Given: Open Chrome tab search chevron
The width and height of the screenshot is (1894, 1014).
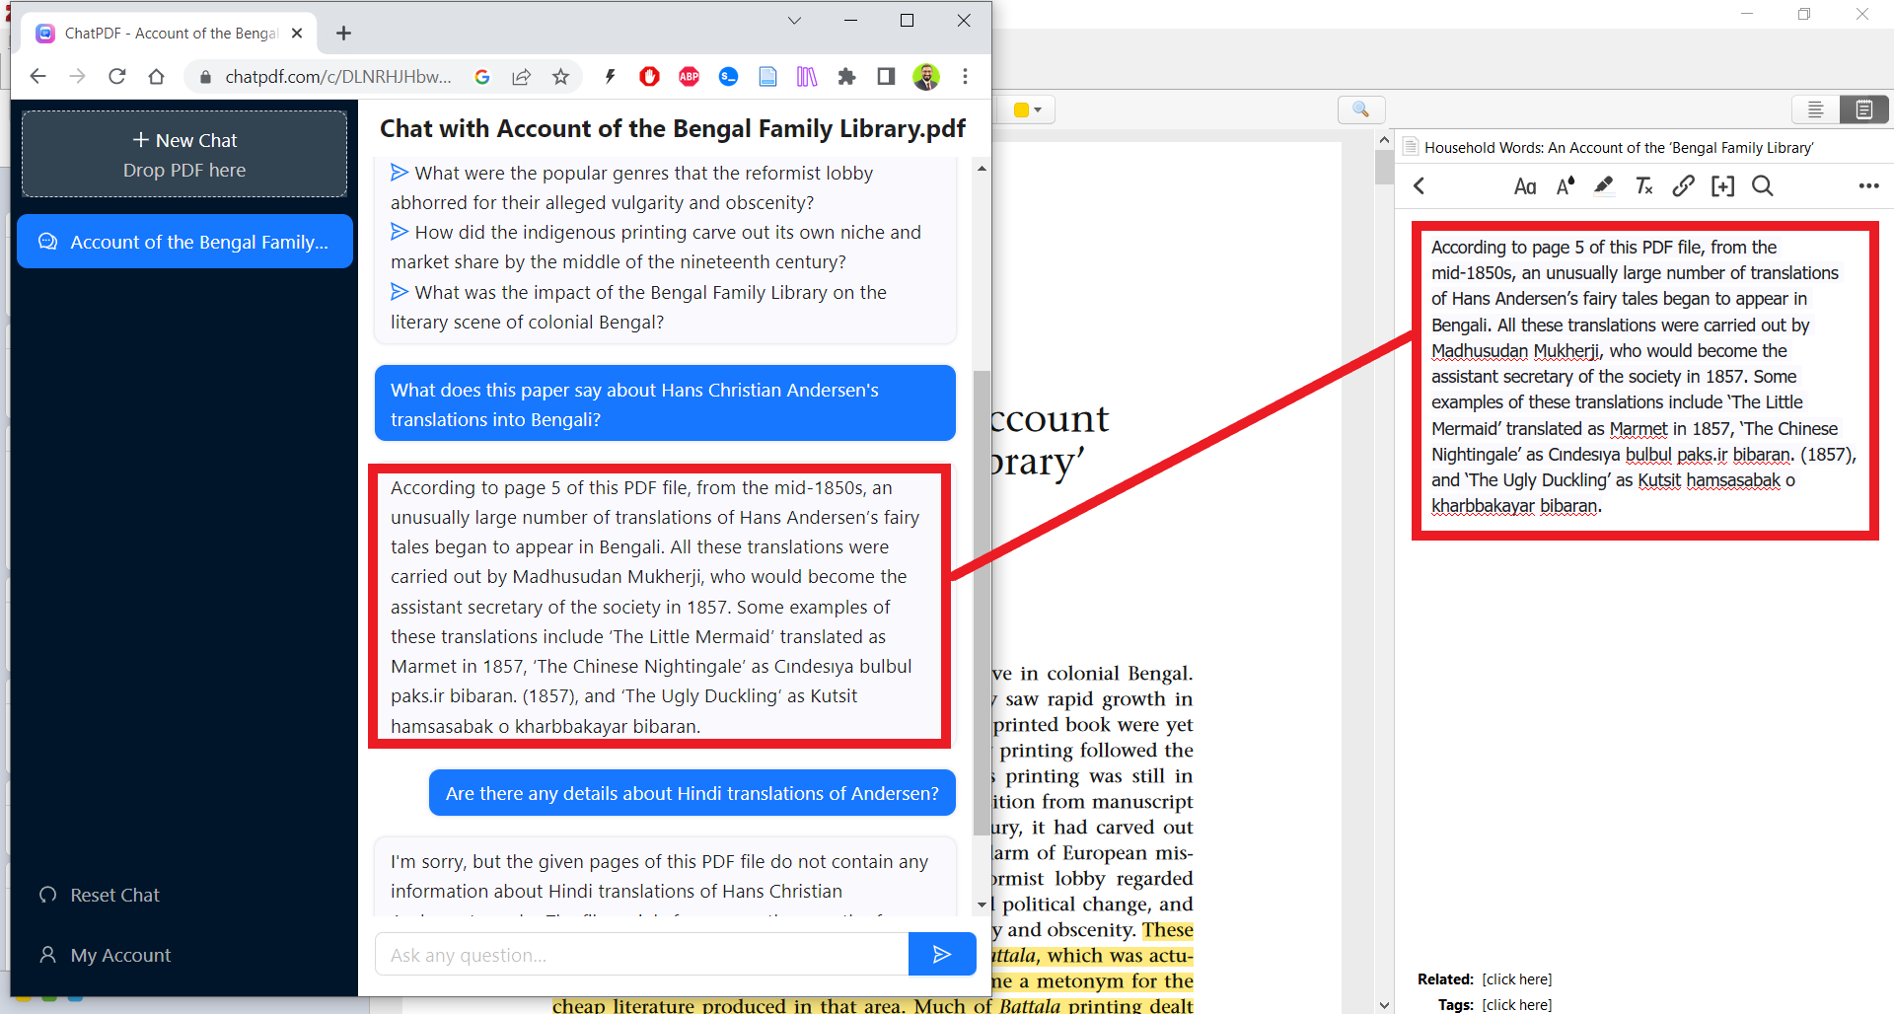Looking at the screenshot, I should pos(794,21).
